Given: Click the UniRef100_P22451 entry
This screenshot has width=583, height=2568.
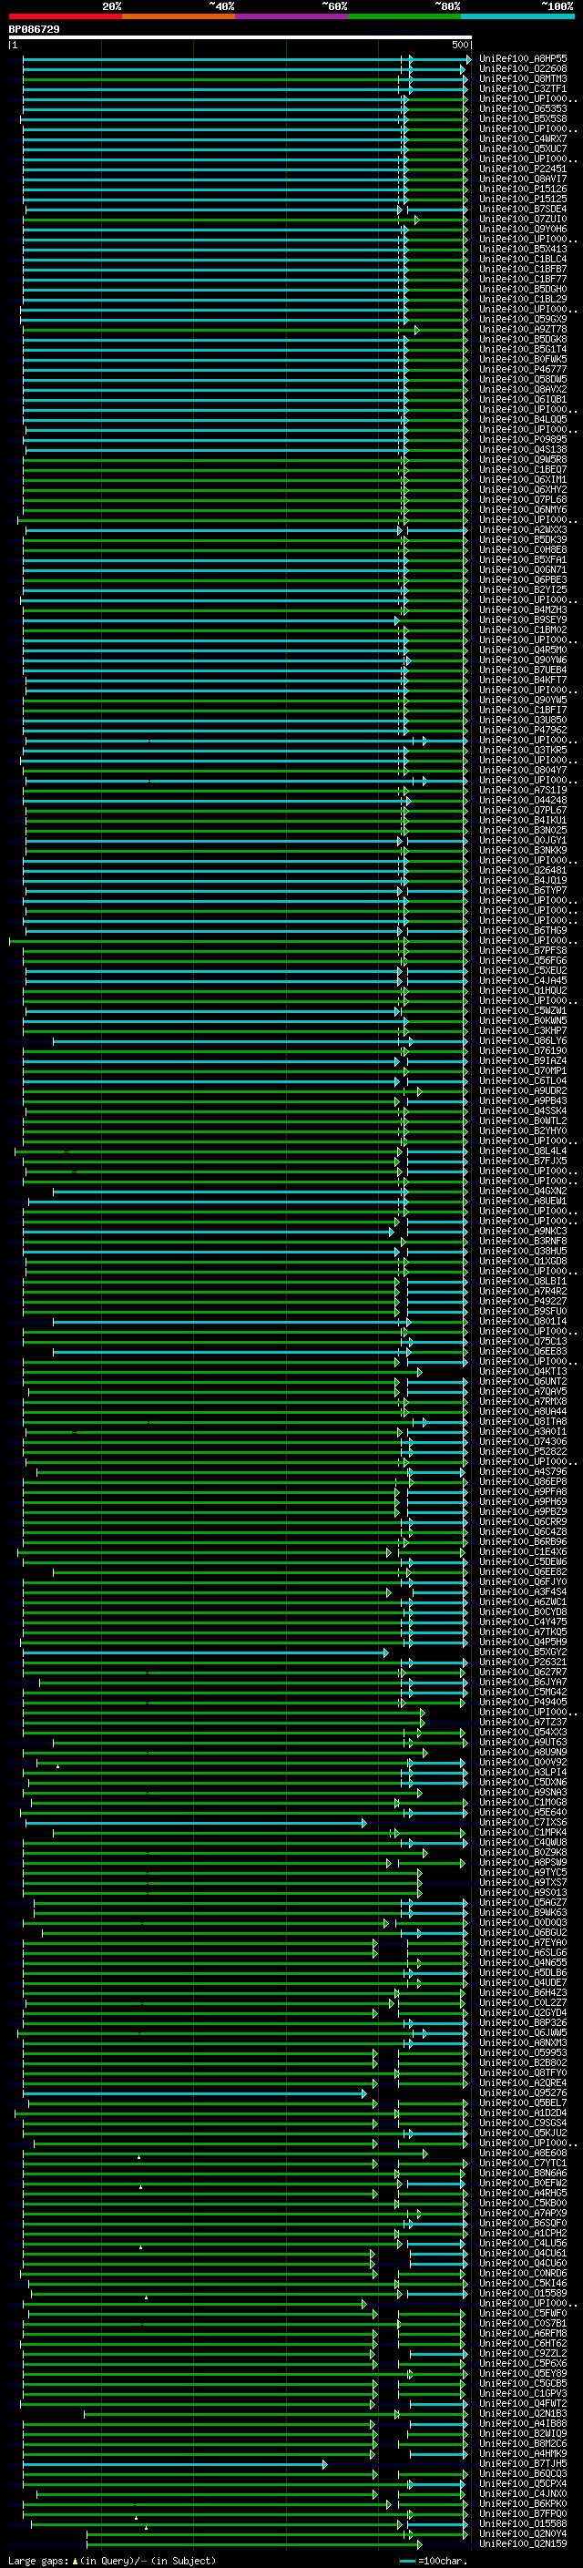Looking at the screenshot, I should [x=523, y=169].
